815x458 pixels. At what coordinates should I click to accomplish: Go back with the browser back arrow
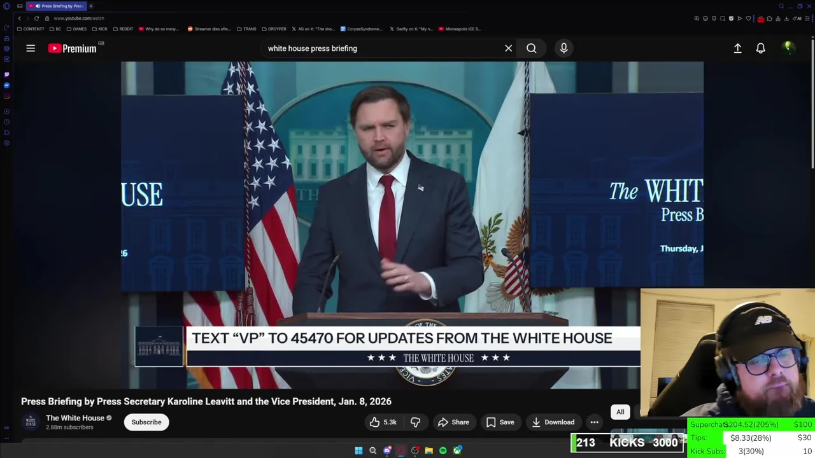point(19,18)
